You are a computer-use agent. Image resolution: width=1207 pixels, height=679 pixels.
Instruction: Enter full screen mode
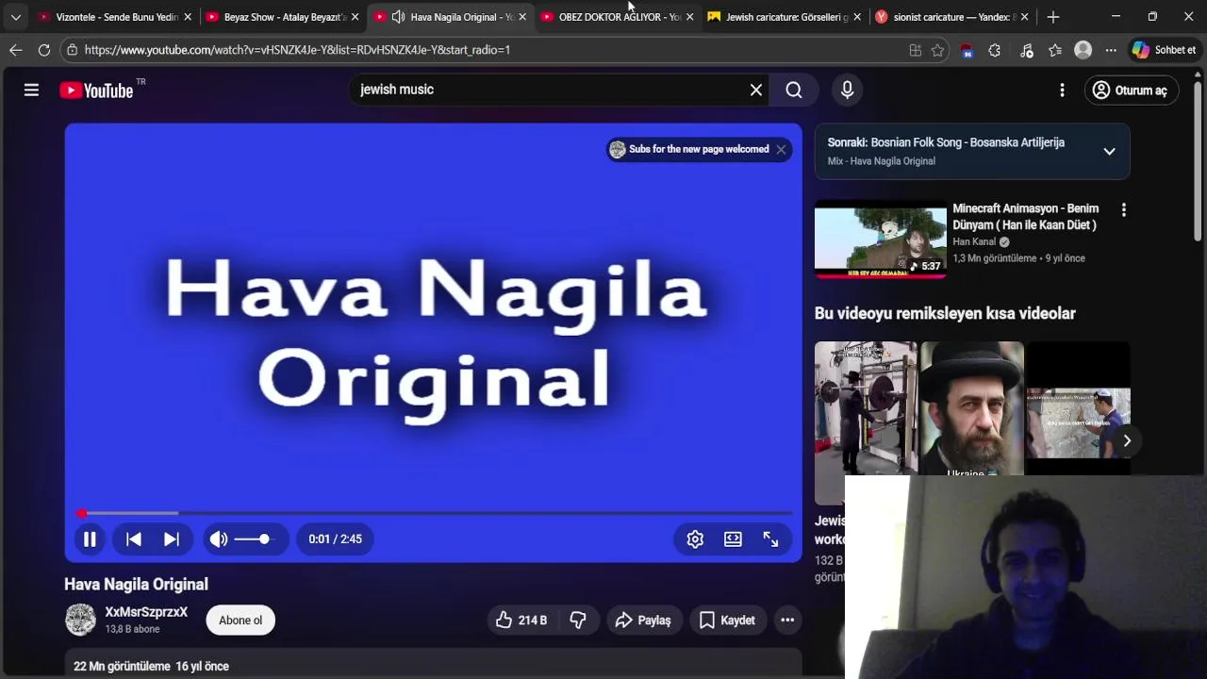click(770, 538)
